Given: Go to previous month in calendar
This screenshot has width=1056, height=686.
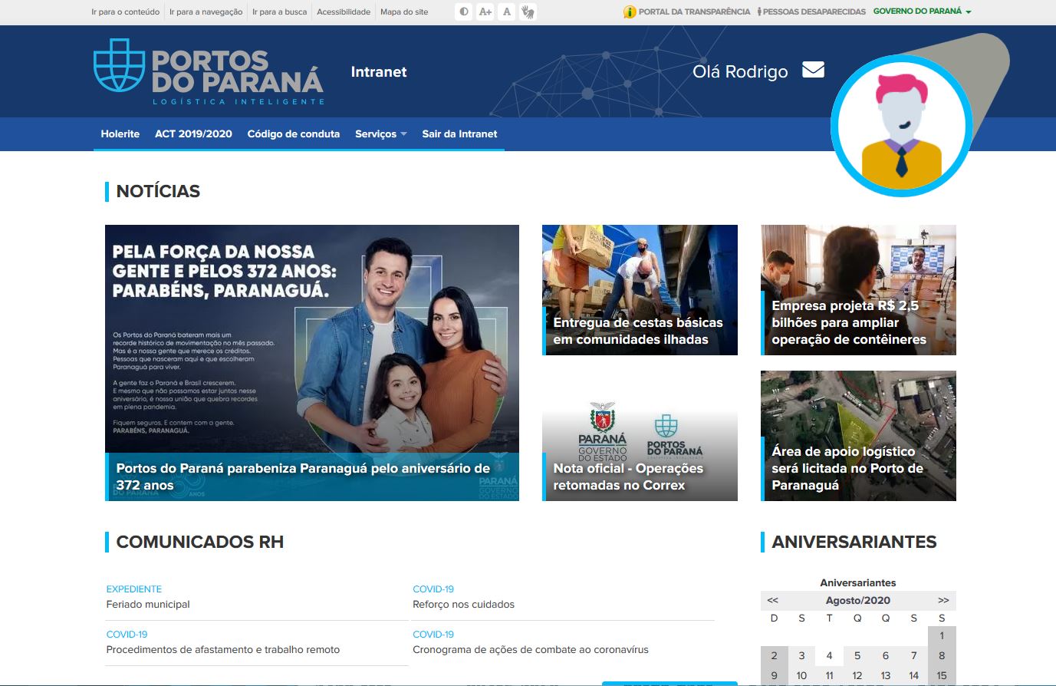Looking at the screenshot, I should pyautogui.click(x=773, y=600).
